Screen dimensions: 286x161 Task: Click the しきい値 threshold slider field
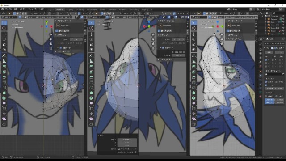coord(178,55)
